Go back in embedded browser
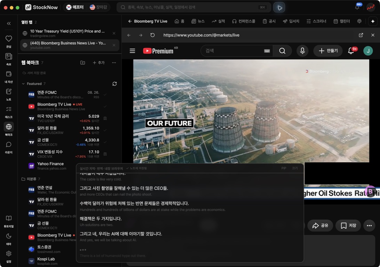Viewport: 380px width, 267px height. point(129,35)
